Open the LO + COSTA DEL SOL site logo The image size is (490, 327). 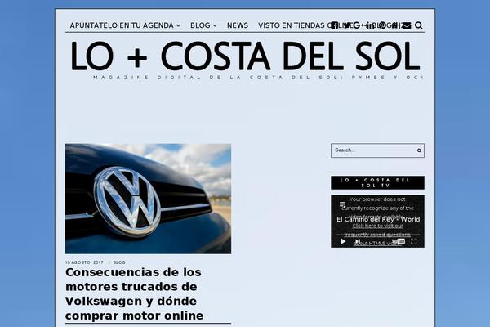[x=245, y=56]
